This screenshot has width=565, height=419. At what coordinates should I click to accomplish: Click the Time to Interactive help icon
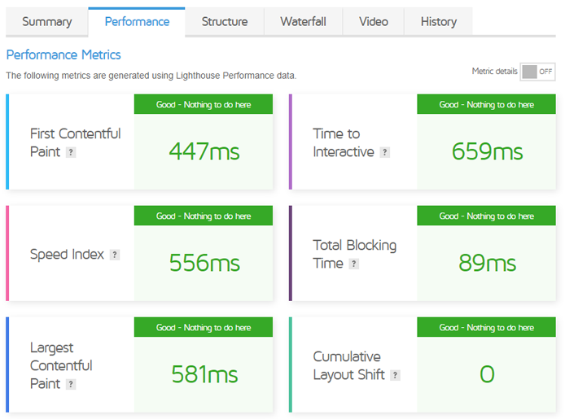tap(384, 152)
